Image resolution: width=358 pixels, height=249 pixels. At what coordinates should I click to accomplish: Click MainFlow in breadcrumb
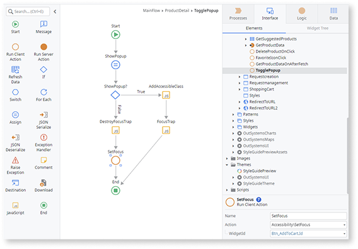(x=151, y=11)
